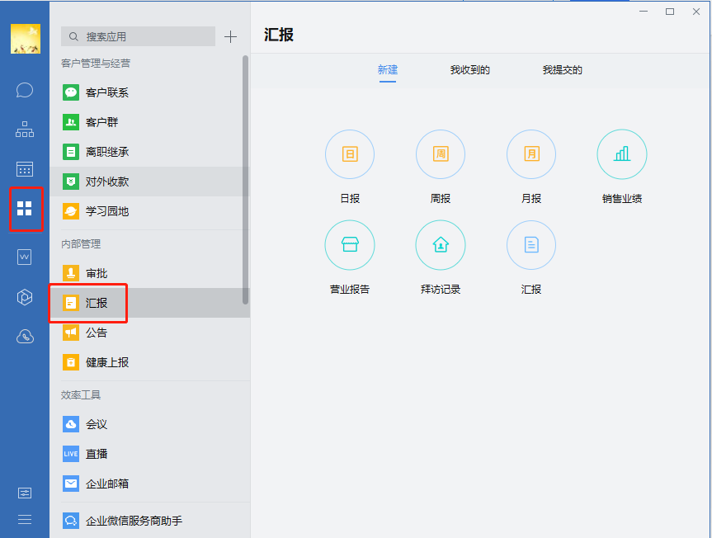Image resolution: width=712 pixels, height=538 pixels.
Task: Select 汇报 app in the list
Action: click(x=150, y=303)
